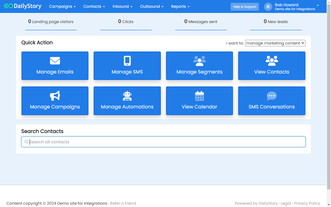Click the people icon on Manage Segments

(199, 61)
